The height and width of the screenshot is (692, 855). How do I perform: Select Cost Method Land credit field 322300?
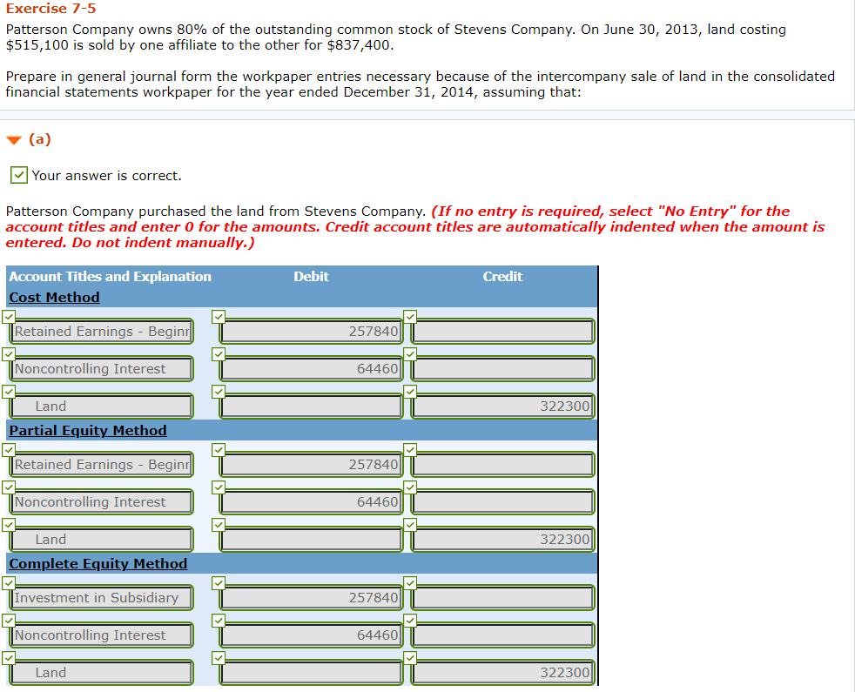coord(502,406)
